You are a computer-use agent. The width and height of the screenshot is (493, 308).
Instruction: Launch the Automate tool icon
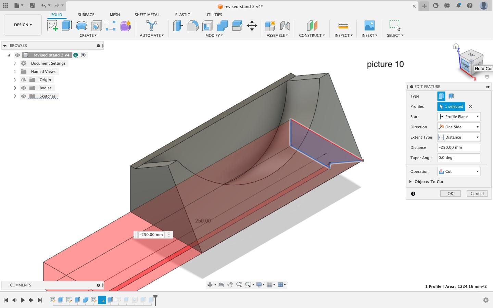151,26
